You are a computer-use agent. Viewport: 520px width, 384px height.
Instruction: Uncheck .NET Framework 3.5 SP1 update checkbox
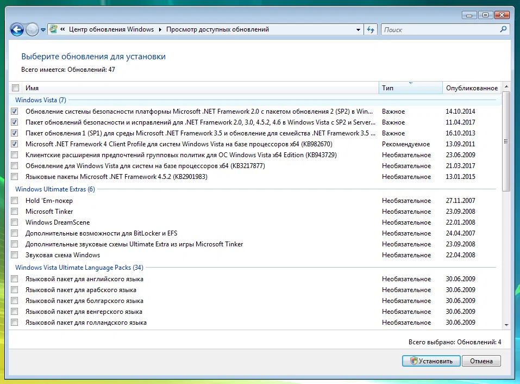tap(15, 133)
